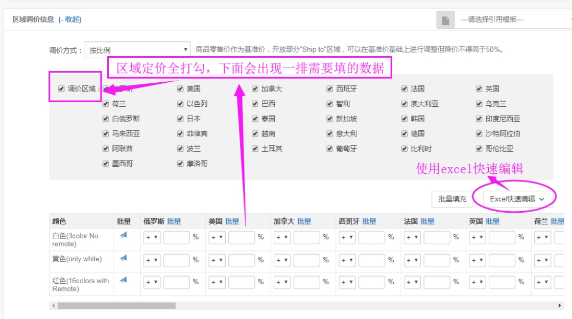Image resolution: width=572 pixels, height=319 pixels.
Task: Uncheck the 西班牙 region checkbox
Action: [330, 88]
